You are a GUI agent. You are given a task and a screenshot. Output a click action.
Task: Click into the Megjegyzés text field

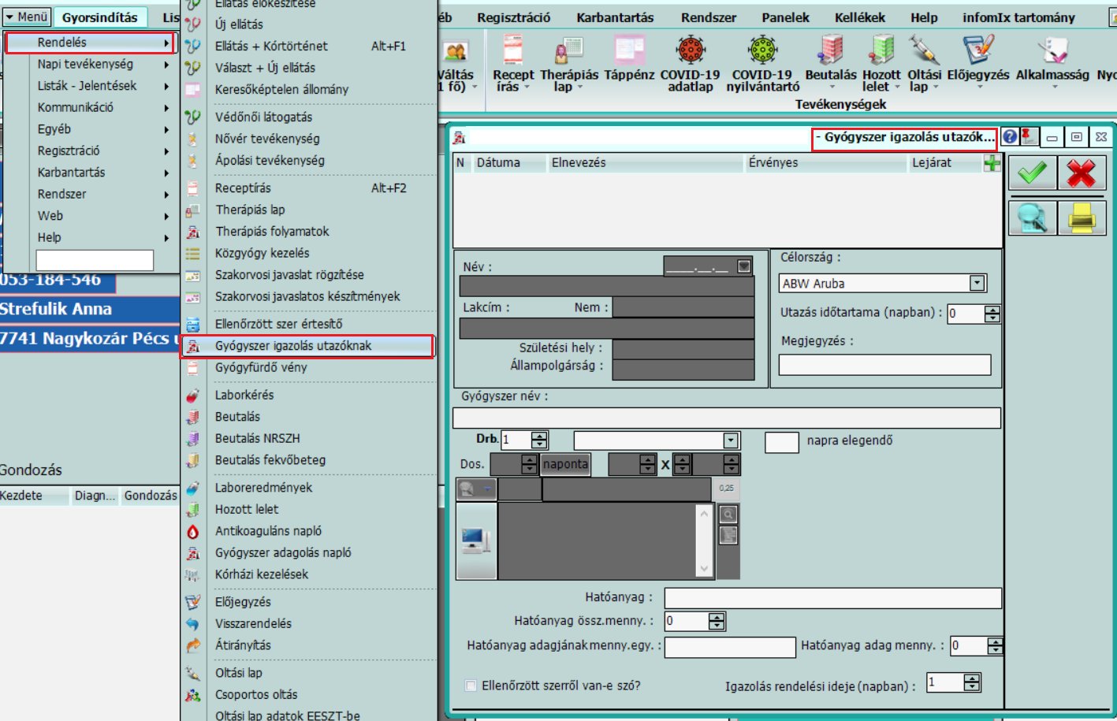coord(884,365)
